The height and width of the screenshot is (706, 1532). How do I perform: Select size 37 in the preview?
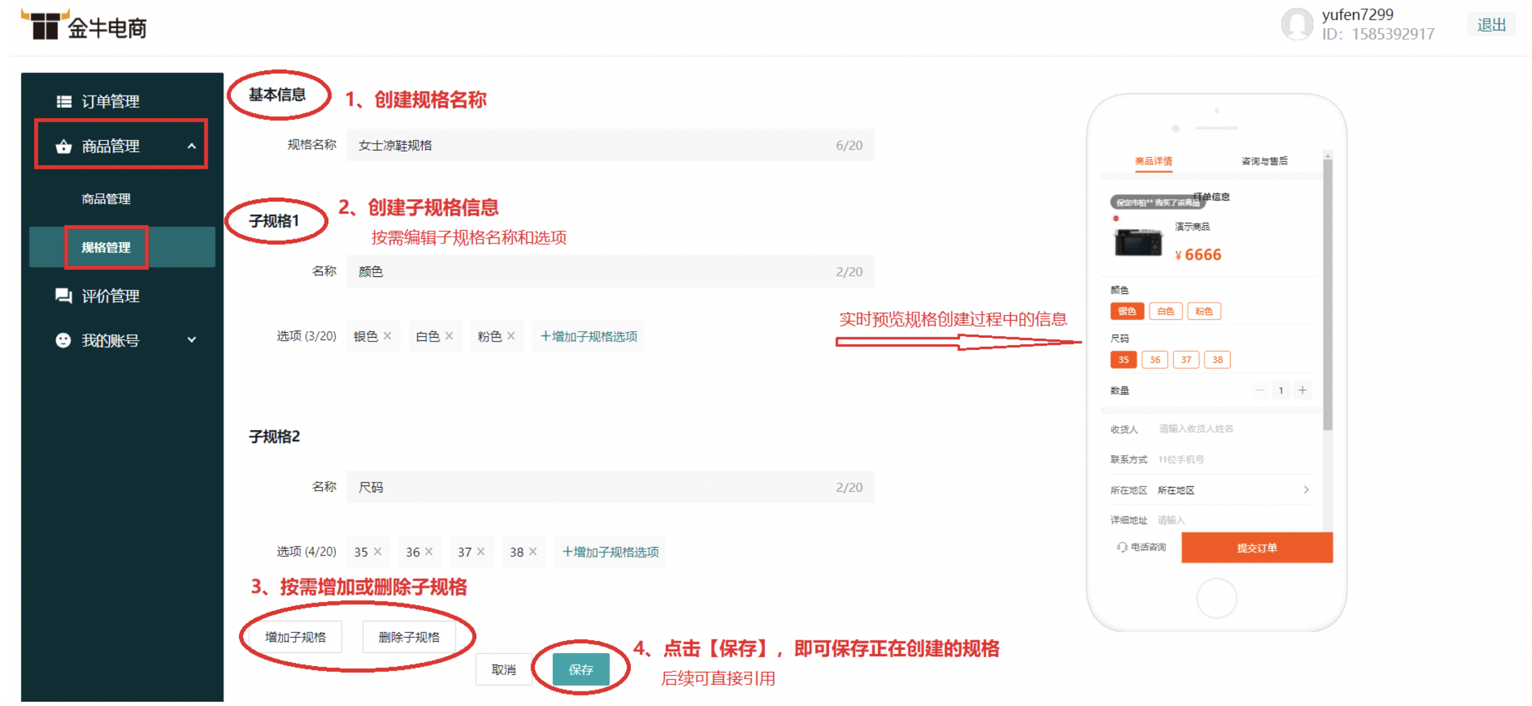coord(1186,360)
